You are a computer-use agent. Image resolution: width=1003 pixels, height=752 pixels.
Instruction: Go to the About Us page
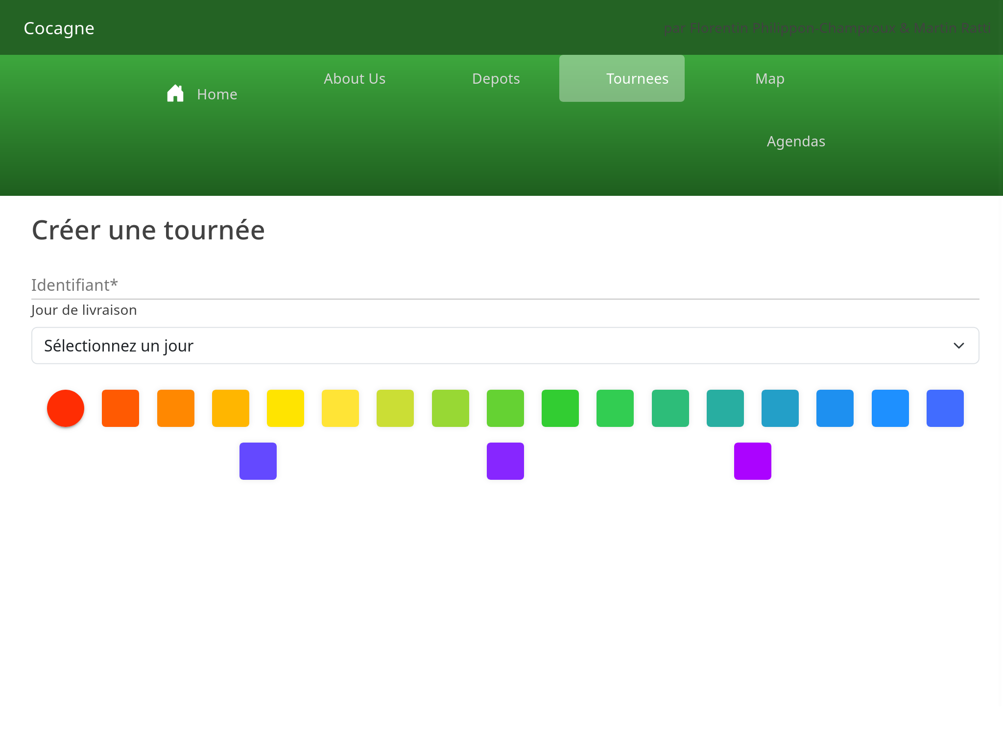tap(355, 78)
